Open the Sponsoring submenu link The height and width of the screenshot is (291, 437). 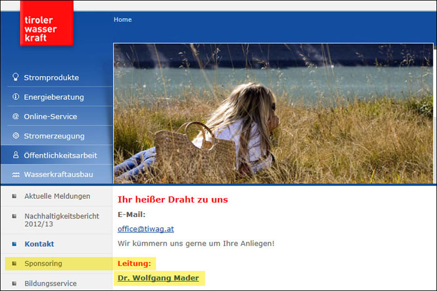pos(43,264)
